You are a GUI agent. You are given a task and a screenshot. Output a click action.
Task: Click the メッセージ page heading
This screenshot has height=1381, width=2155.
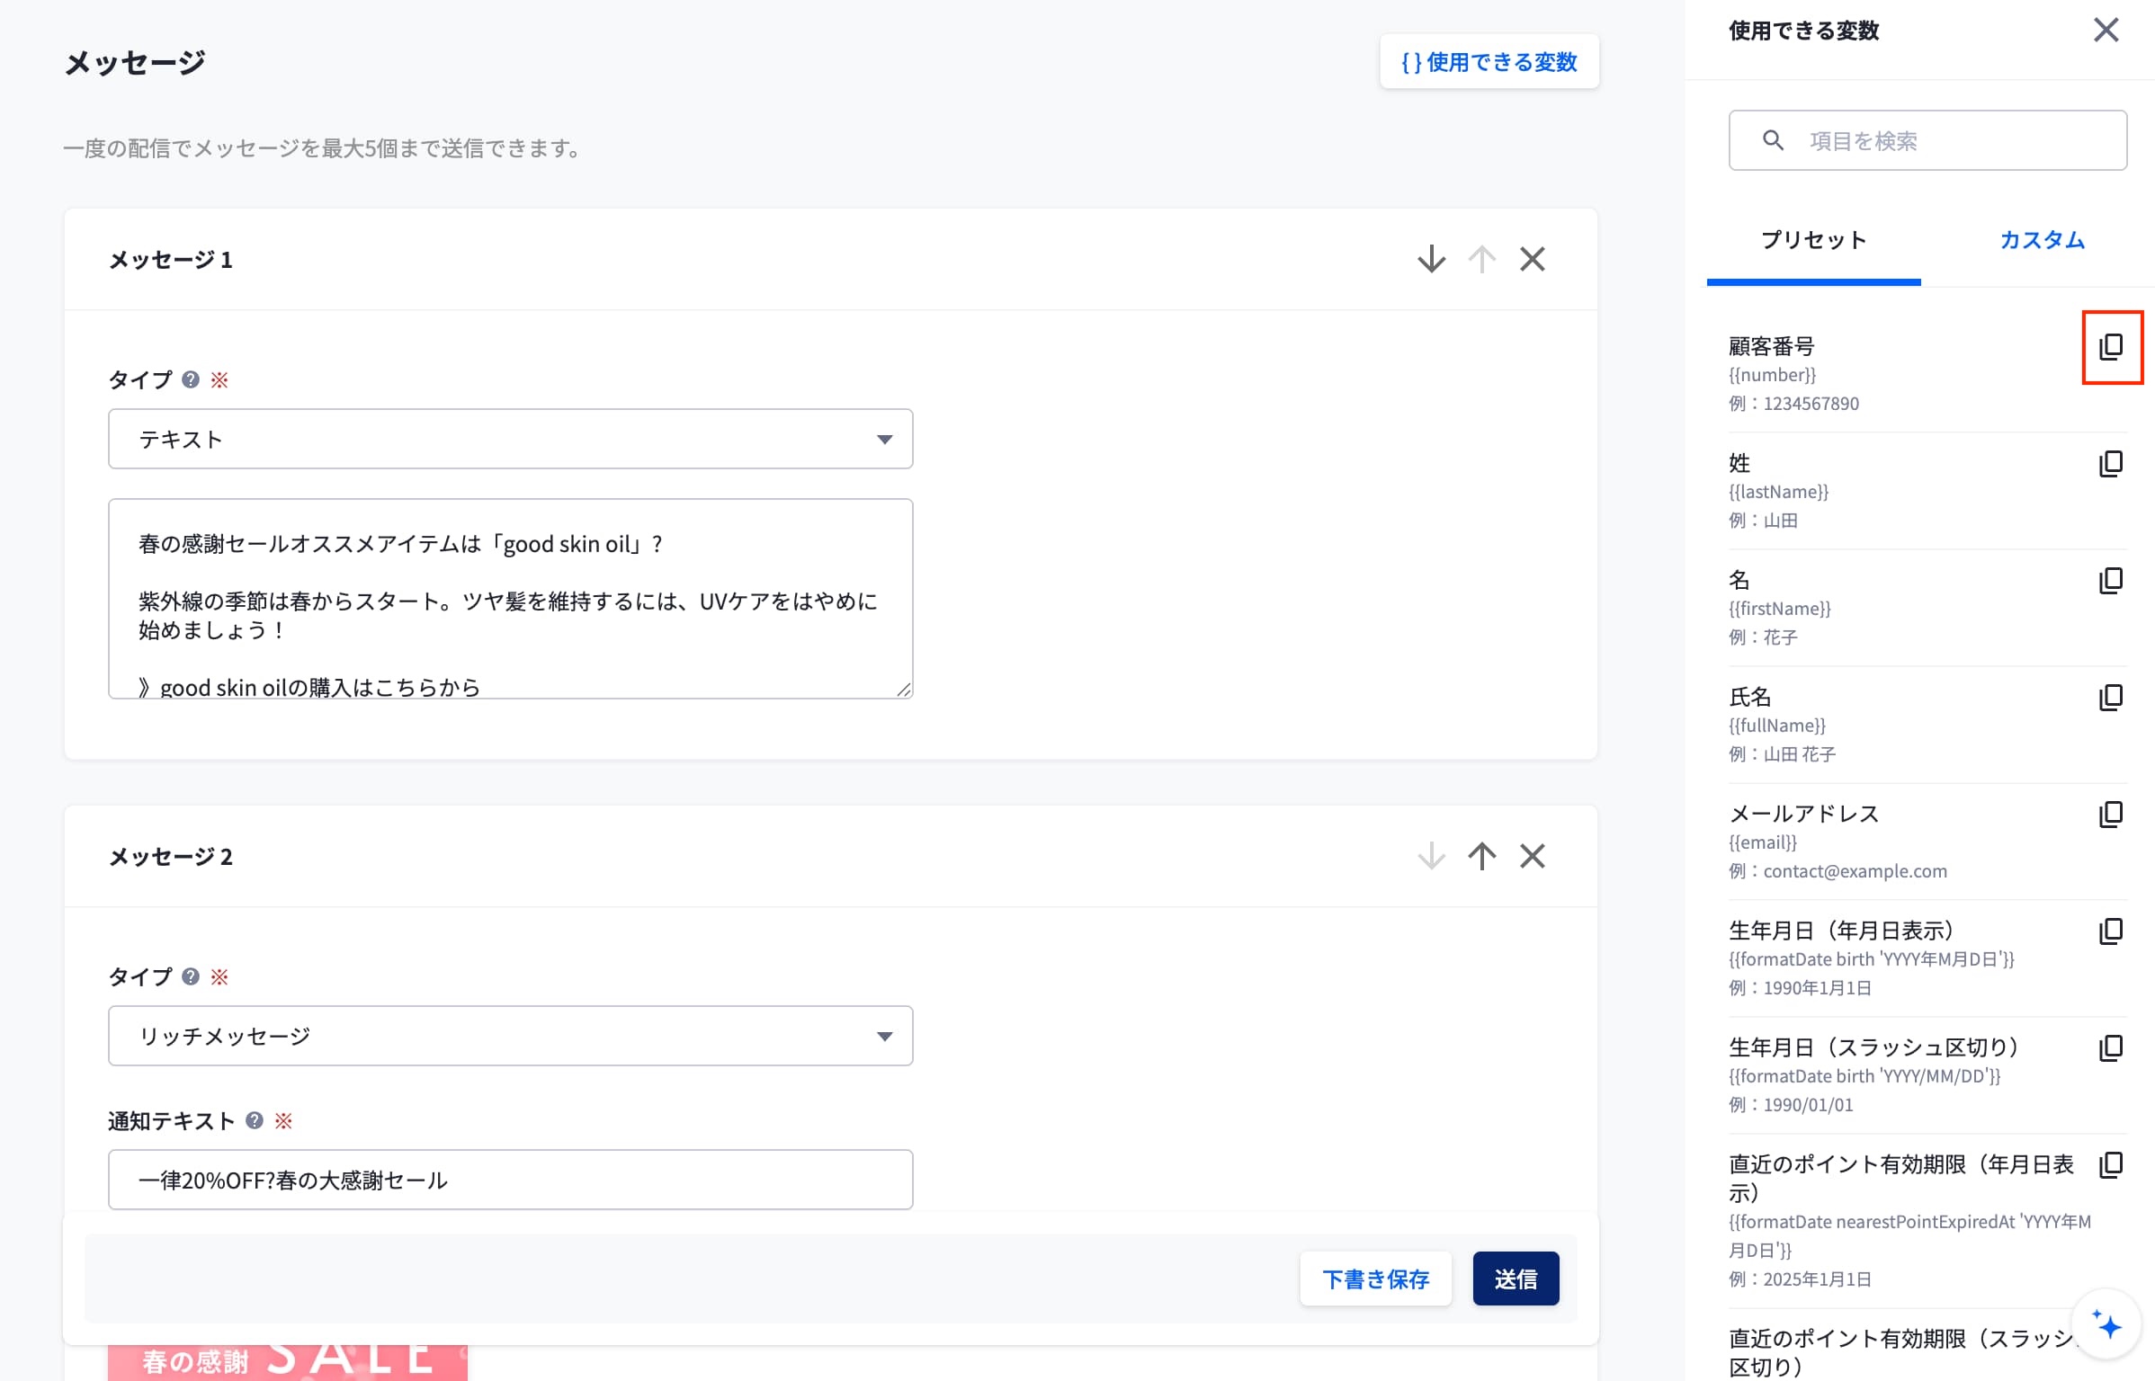[x=135, y=63]
